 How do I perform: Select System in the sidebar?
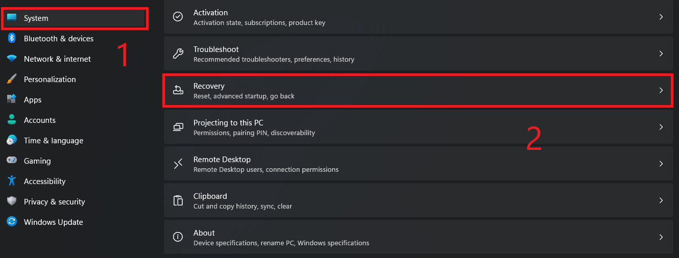point(76,18)
